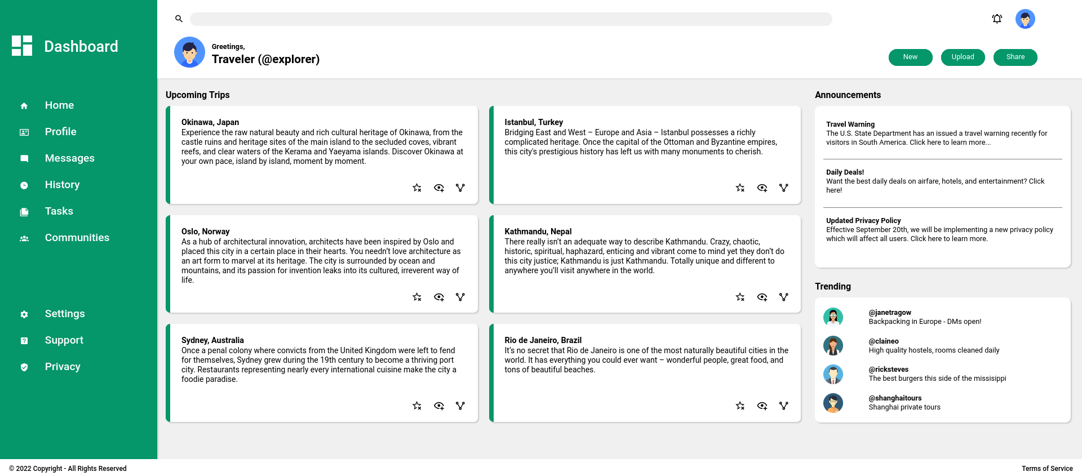Share the Okinawa, Japan trip

pos(460,188)
